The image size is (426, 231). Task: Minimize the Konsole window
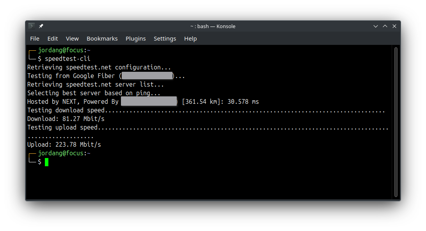click(375, 27)
